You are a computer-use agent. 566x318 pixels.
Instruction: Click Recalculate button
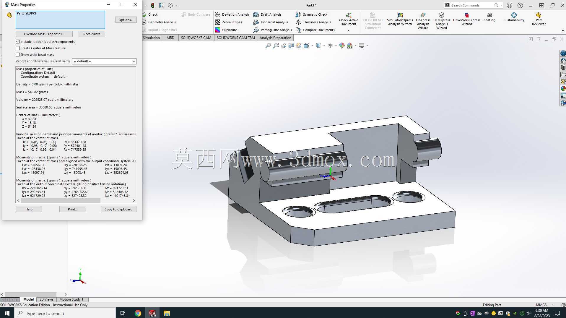(92, 34)
